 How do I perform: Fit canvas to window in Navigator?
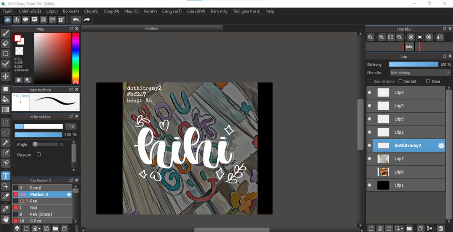point(391,37)
